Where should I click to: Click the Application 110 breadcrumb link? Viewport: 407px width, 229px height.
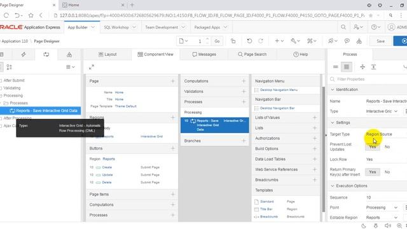pos(15,41)
